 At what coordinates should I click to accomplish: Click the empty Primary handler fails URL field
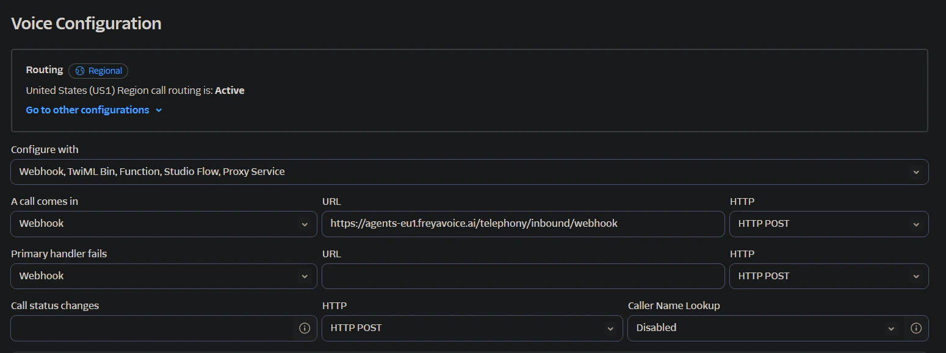coord(523,276)
